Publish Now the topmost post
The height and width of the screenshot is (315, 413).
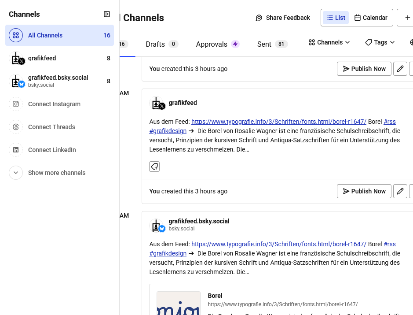tap(364, 69)
